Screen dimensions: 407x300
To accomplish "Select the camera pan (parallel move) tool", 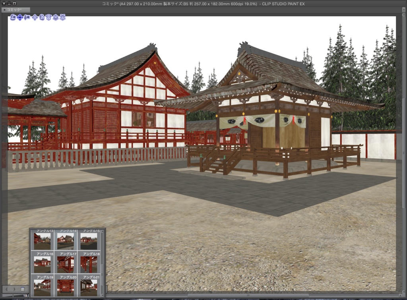I will pos(19,17).
